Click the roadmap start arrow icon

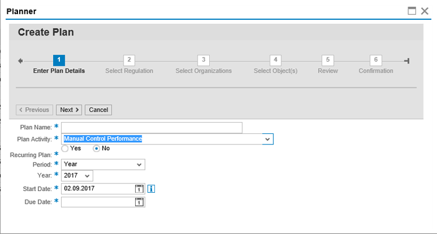(x=20, y=61)
